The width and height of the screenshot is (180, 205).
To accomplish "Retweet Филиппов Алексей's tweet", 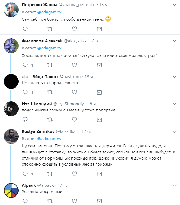I will 50,65.
